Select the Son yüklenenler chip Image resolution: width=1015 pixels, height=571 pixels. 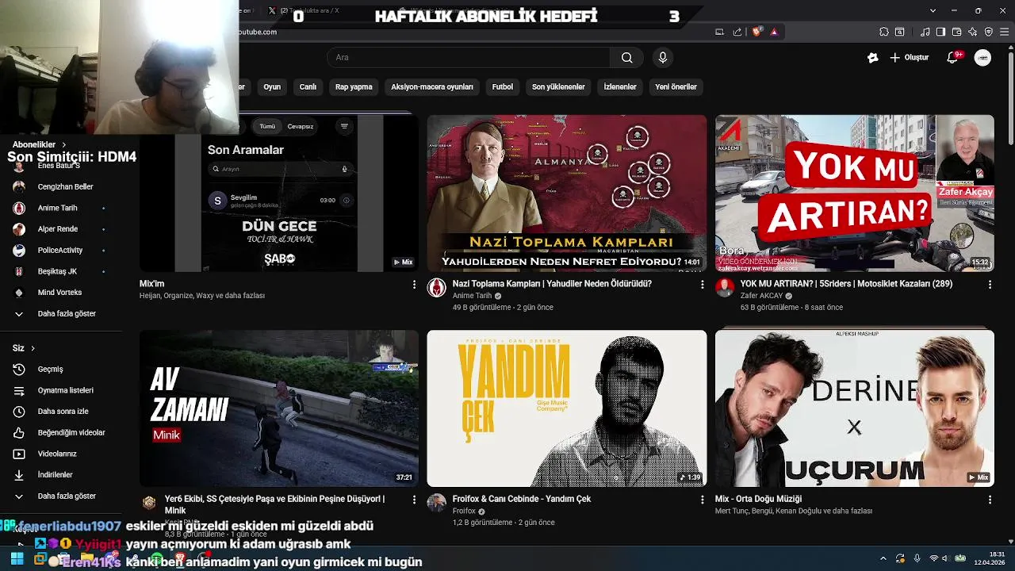[558, 86]
